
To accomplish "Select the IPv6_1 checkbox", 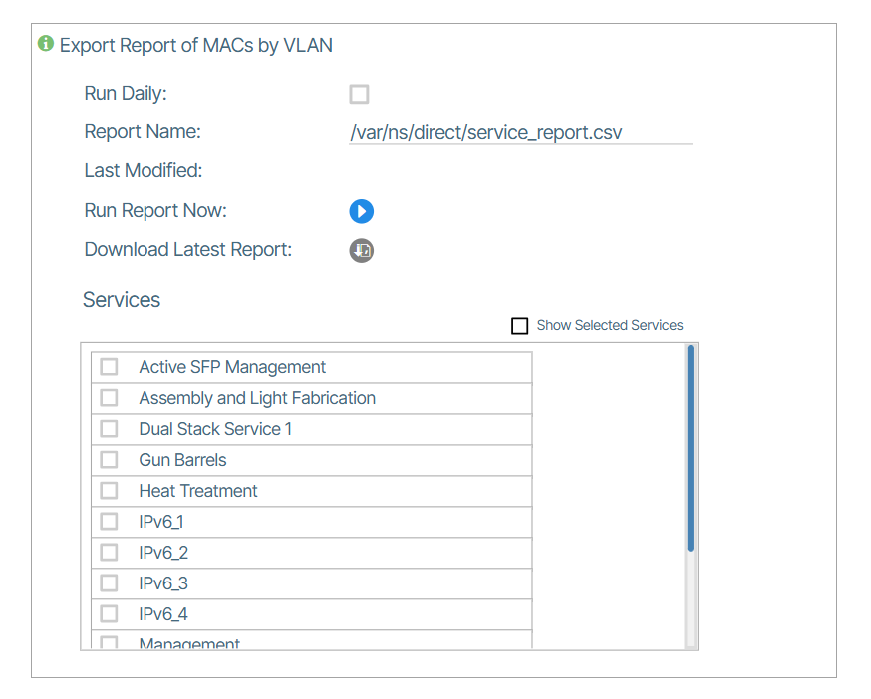I will [x=109, y=522].
